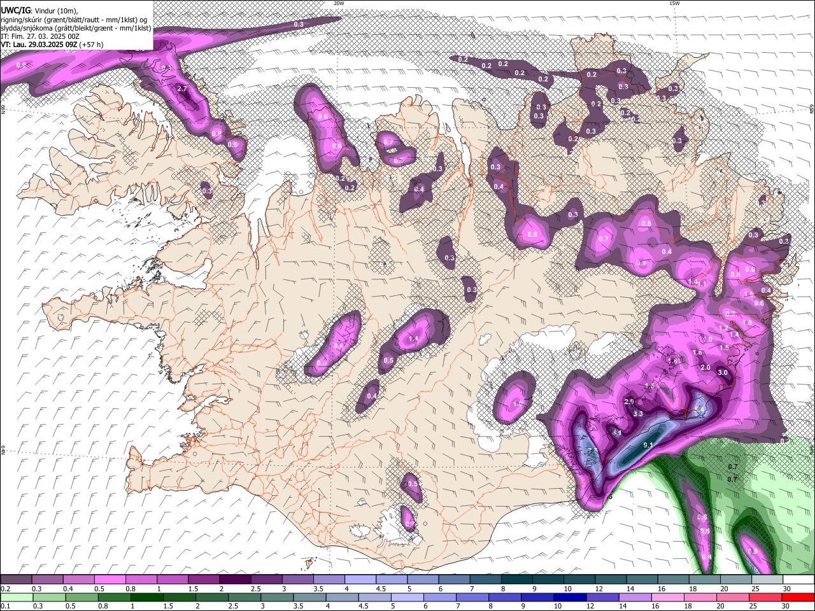
Task: Select the dark teal 9 swatch, upper scale
Action: [x=517, y=580]
